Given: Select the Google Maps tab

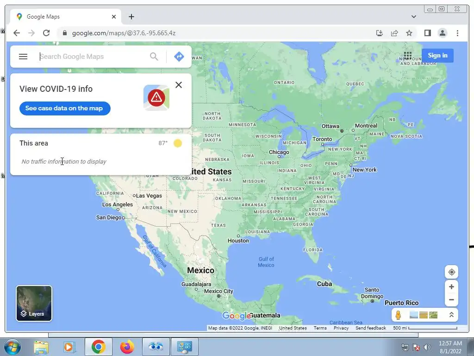Looking at the screenshot, I should click(65, 17).
